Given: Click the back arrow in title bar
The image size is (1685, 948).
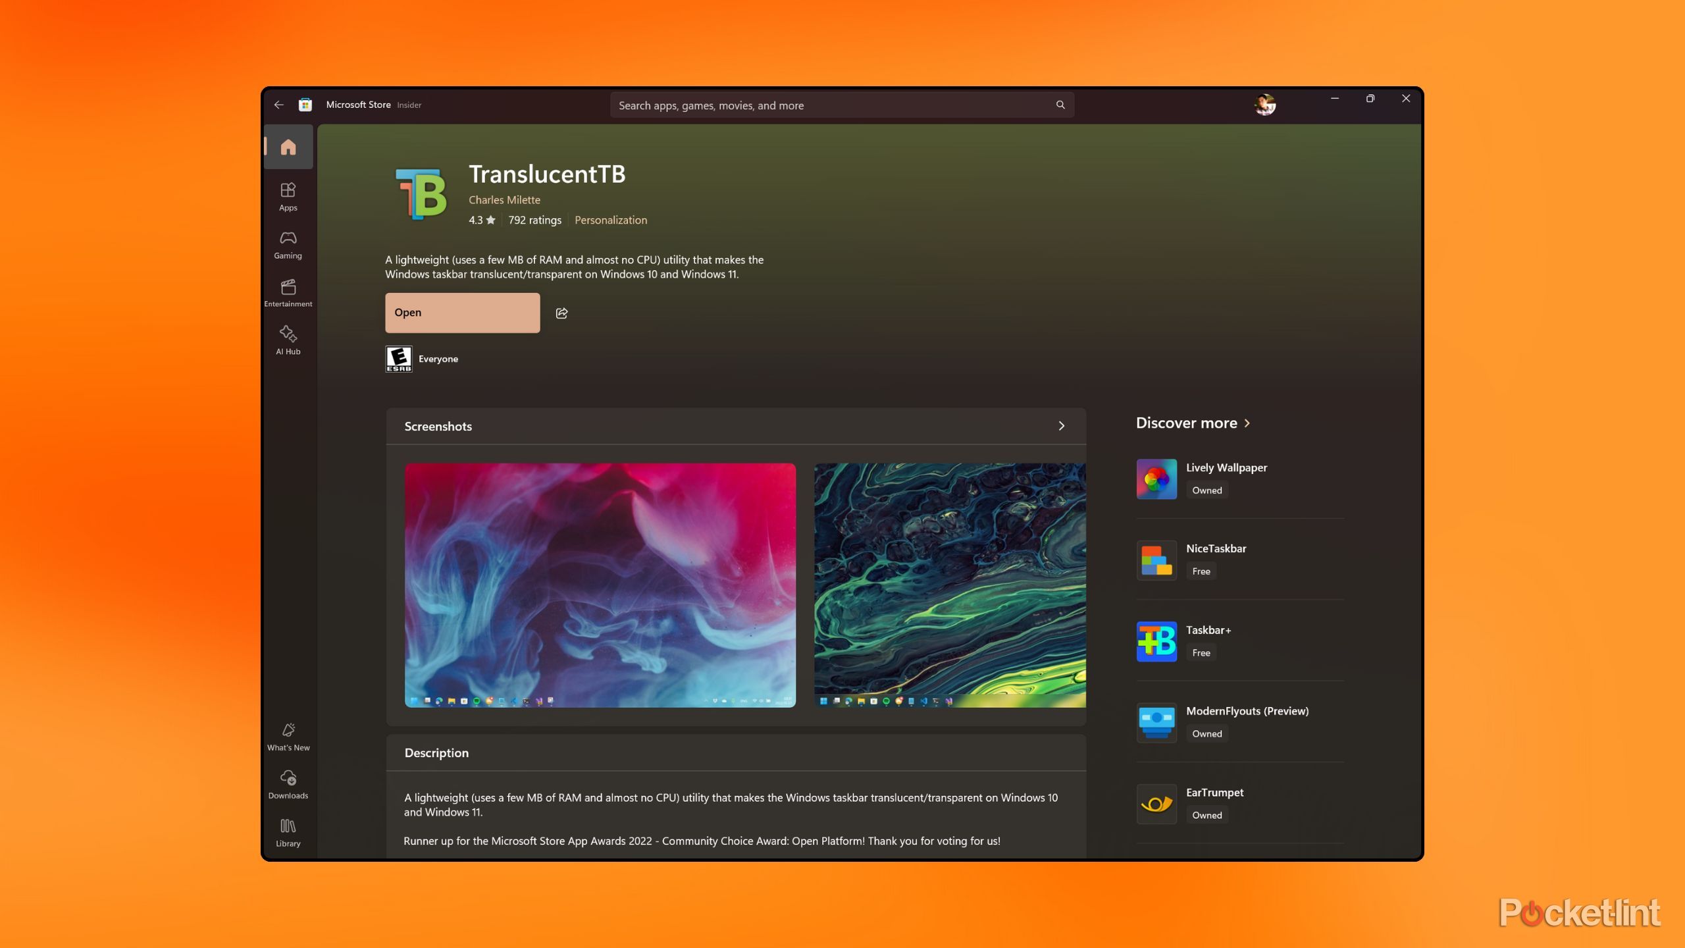Looking at the screenshot, I should click(x=279, y=105).
